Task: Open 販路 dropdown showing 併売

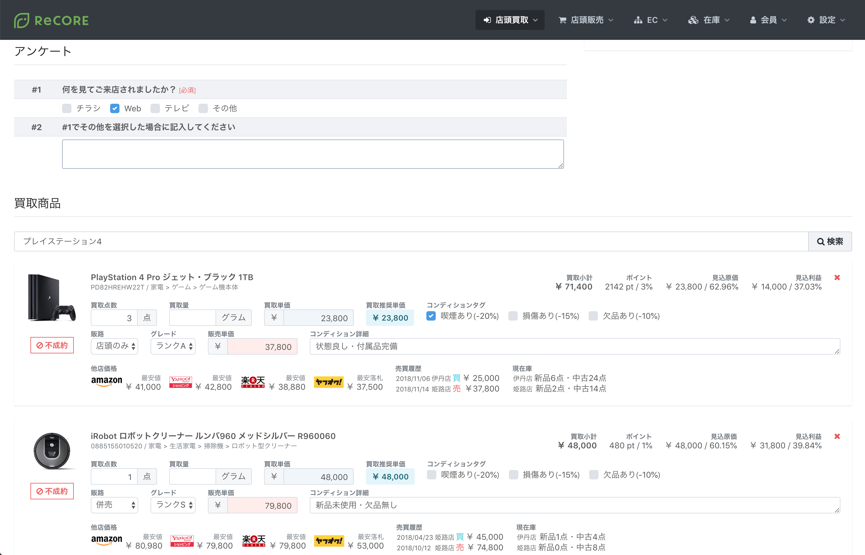Action: point(114,505)
